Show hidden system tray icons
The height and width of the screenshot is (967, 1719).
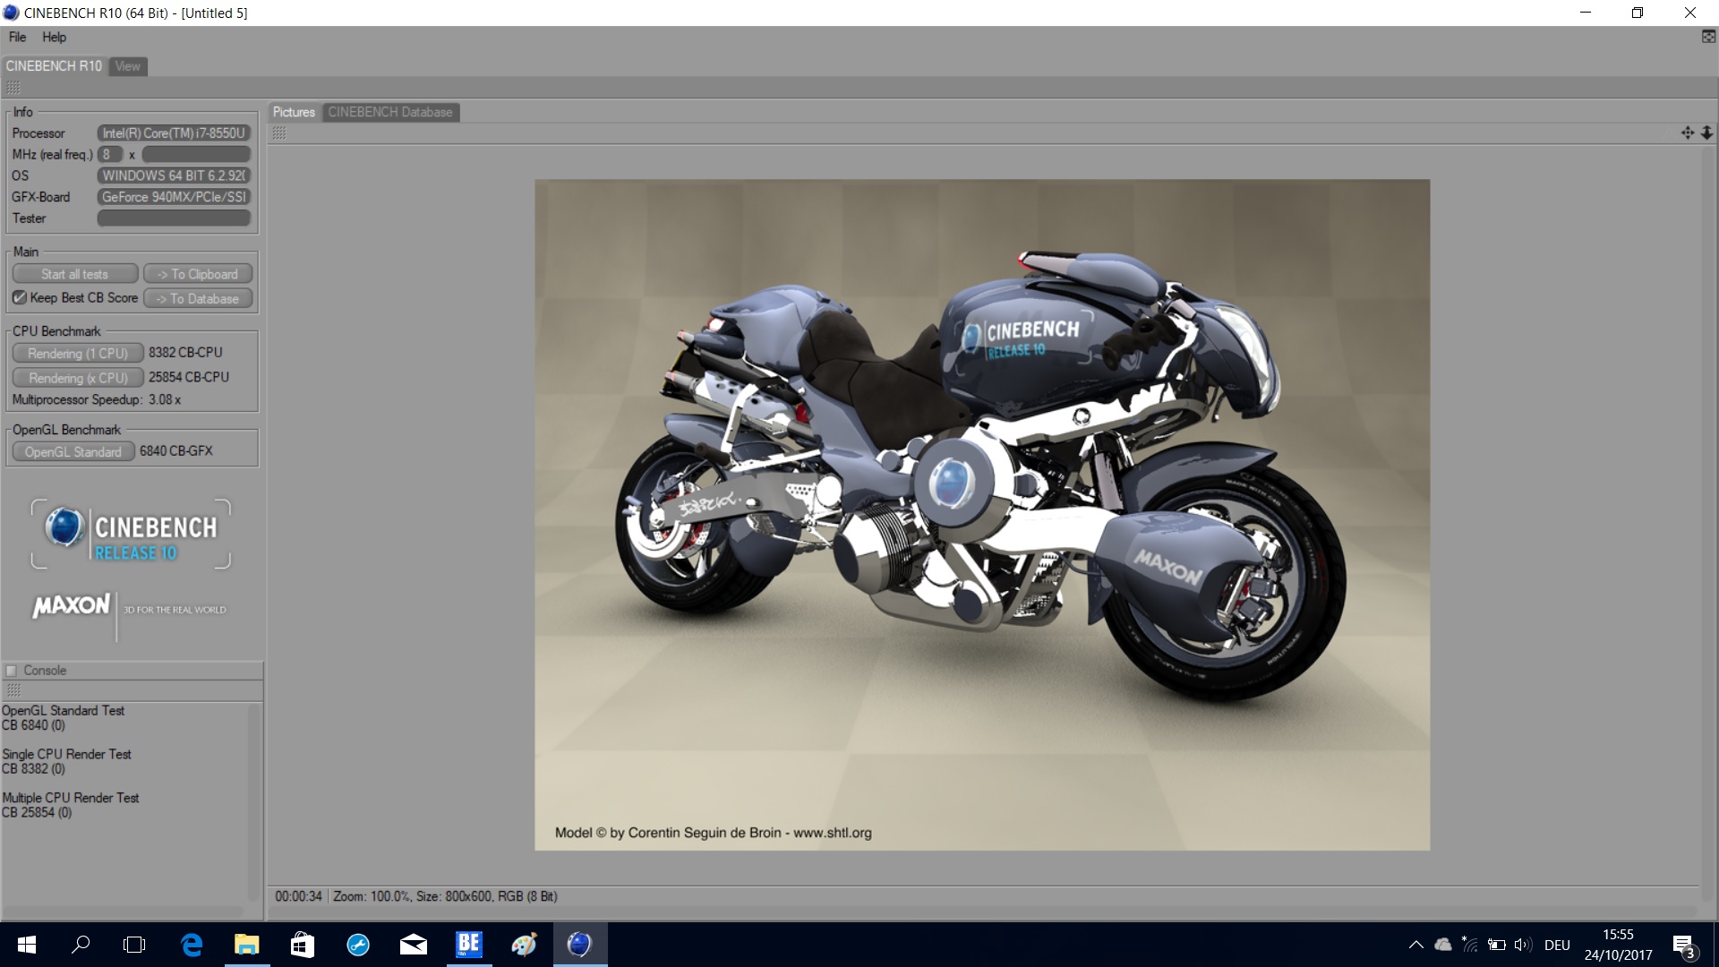(1415, 945)
